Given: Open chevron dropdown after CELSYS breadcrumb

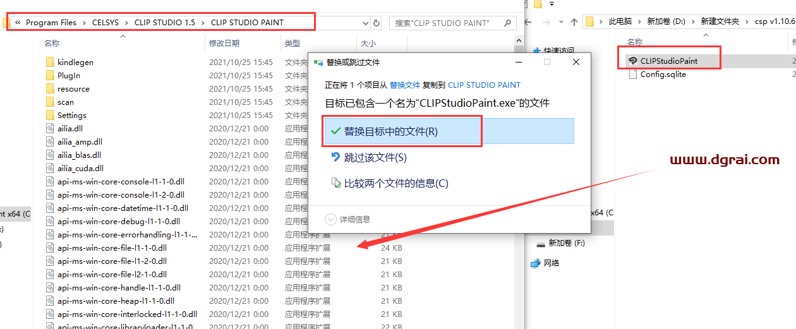Looking at the screenshot, I should pyautogui.click(x=126, y=23).
